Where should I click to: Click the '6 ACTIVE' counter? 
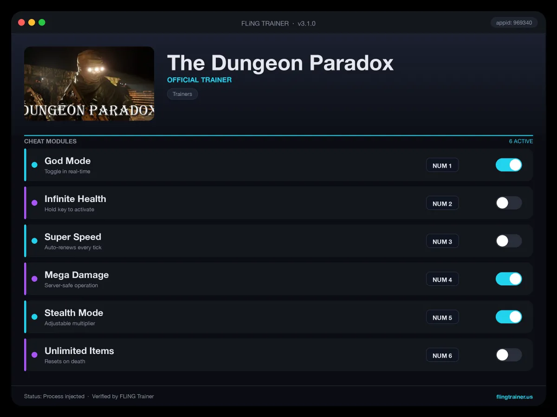tap(521, 141)
